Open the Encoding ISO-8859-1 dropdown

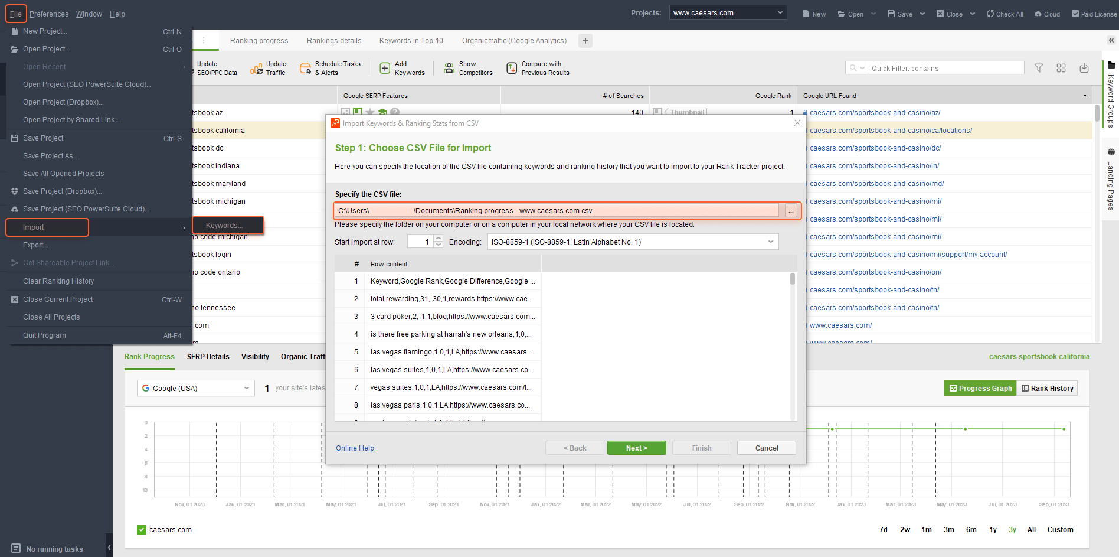point(633,242)
